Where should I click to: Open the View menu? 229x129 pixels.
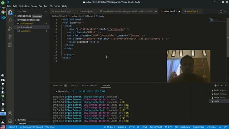pos(34,6)
